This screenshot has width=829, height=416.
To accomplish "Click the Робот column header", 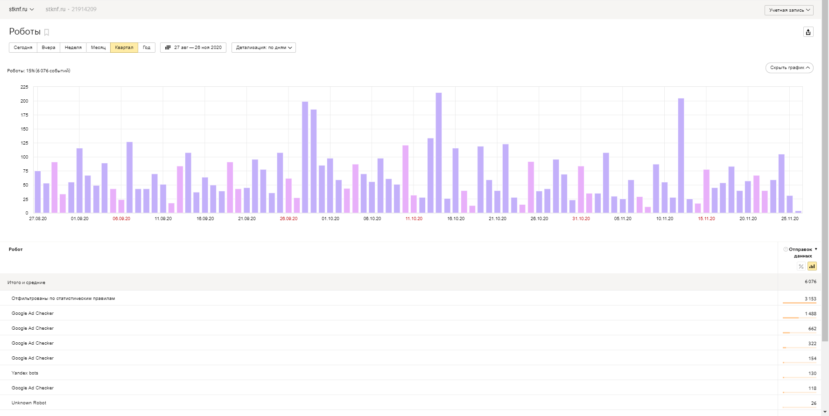I will 16,250.
